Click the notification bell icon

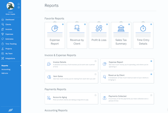pyautogui.click(x=19, y=4)
